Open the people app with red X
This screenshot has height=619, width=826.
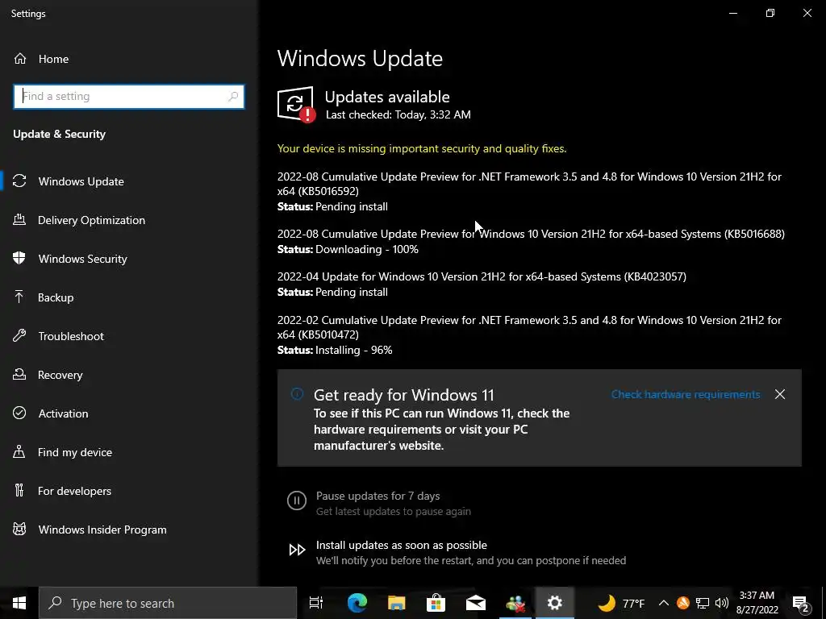tap(515, 603)
